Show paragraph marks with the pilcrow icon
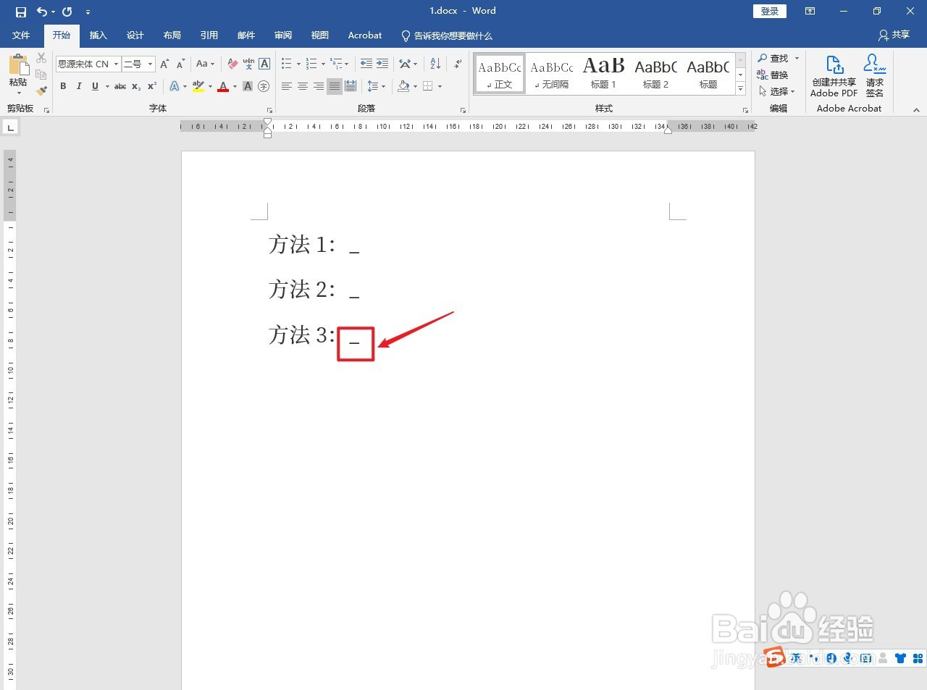 457,64
